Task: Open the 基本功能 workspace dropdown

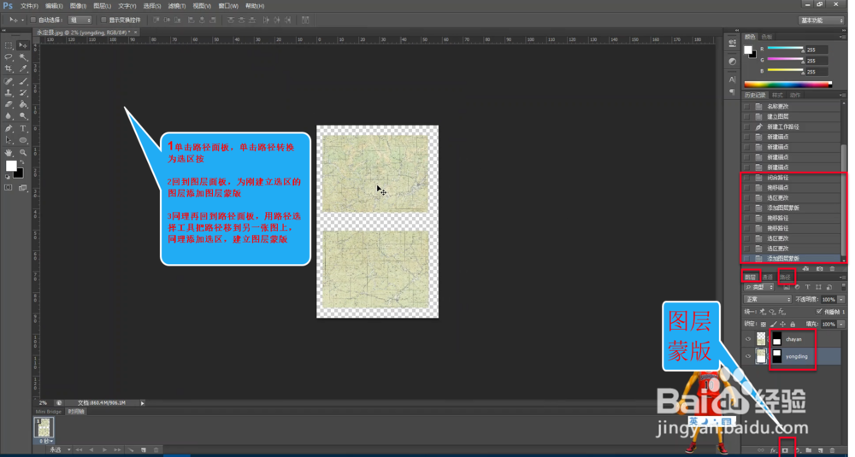Action: 822,21
